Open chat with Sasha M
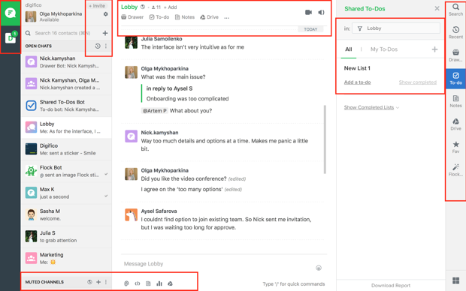Image resolution: width=466 pixels, height=291 pixels. click(x=66, y=214)
